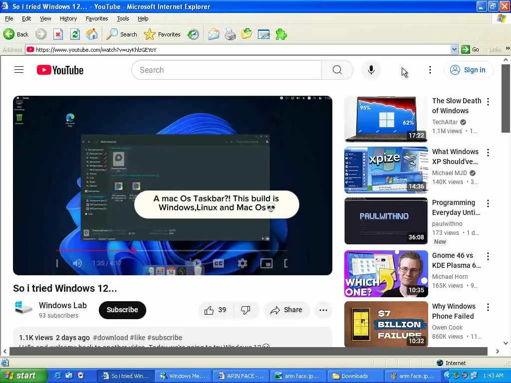This screenshot has height=383, width=511.
Task: Open The Slow Death of Windows thumbnail
Action: click(x=386, y=119)
